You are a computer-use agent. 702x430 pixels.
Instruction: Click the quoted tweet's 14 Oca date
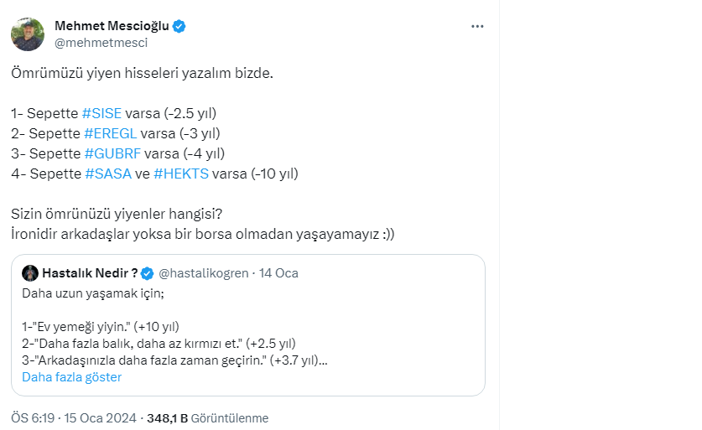(x=278, y=273)
